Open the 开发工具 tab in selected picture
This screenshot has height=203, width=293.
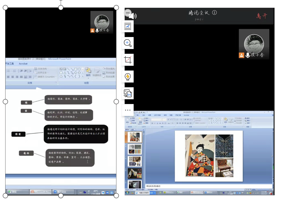coord(10,64)
